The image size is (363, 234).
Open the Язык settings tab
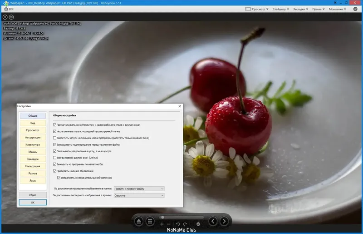point(33,180)
